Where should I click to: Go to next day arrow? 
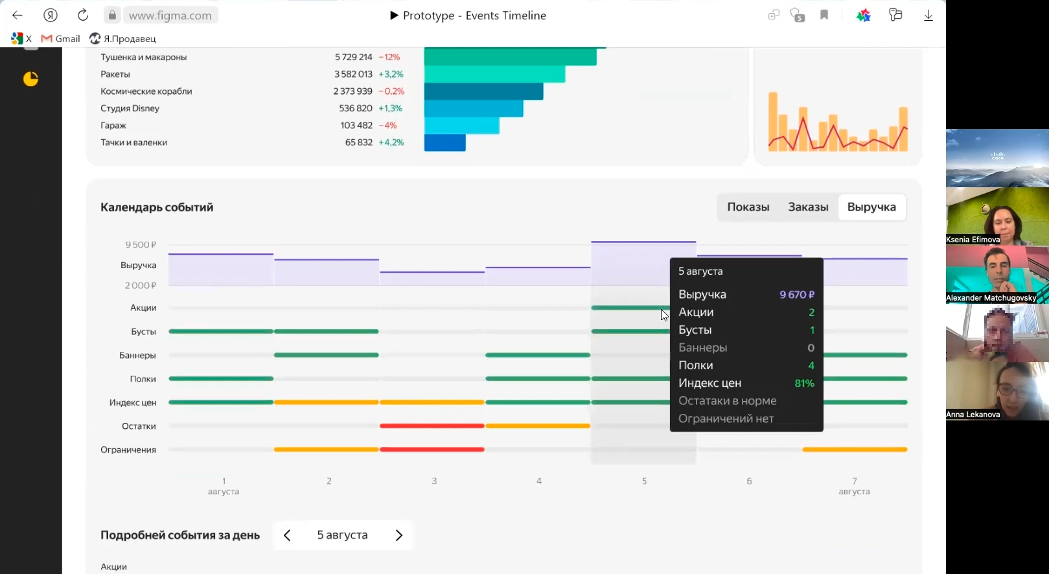click(398, 535)
